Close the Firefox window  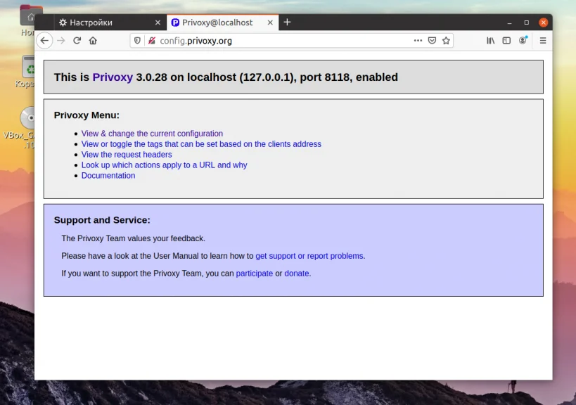point(544,22)
